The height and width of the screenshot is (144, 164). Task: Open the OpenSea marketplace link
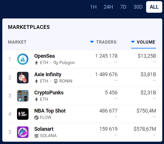(x=44, y=56)
